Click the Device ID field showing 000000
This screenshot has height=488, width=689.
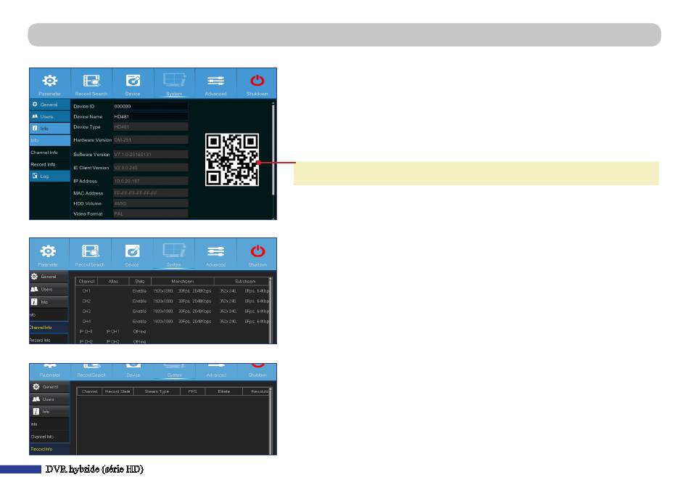coord(151,106)
